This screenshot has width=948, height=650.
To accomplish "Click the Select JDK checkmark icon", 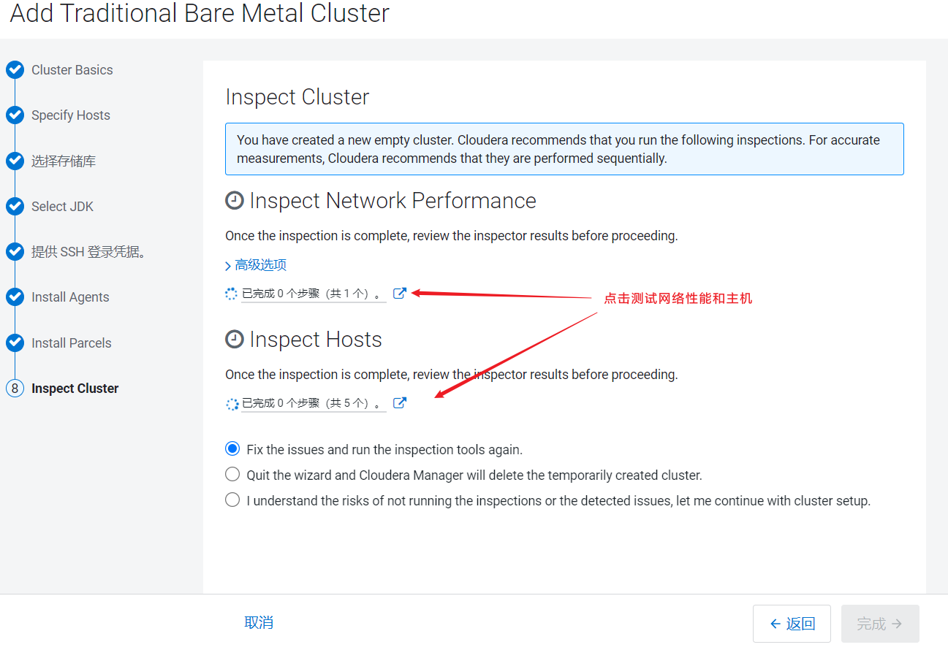I will pyautogui.click(x=15, y=207).
